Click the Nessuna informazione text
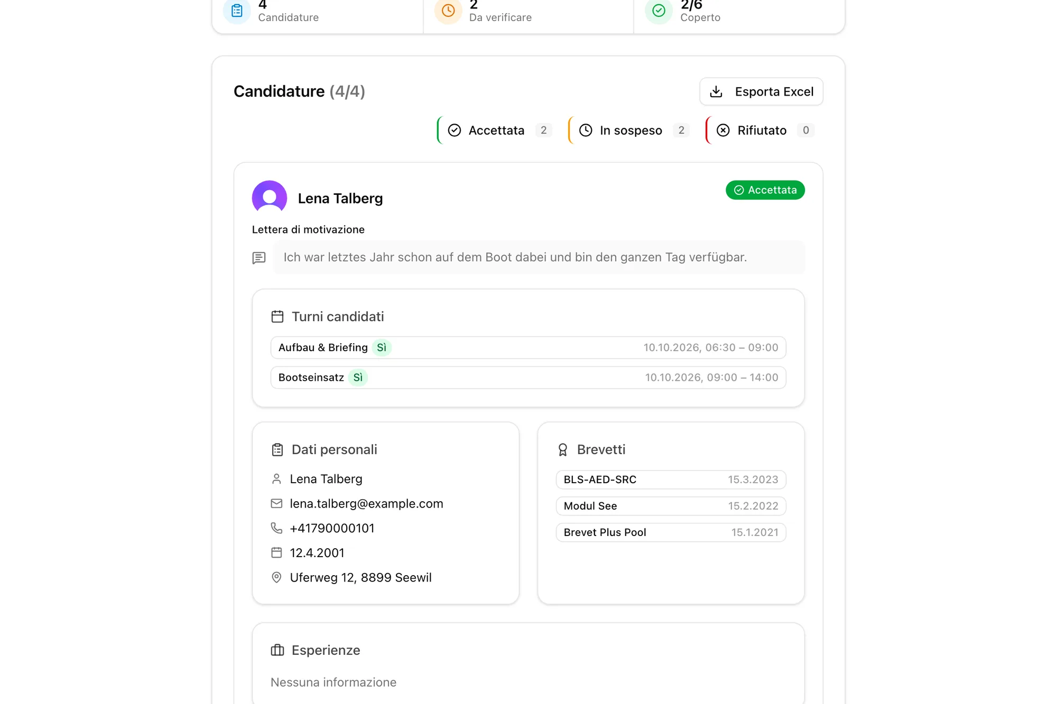 (333, 682)
